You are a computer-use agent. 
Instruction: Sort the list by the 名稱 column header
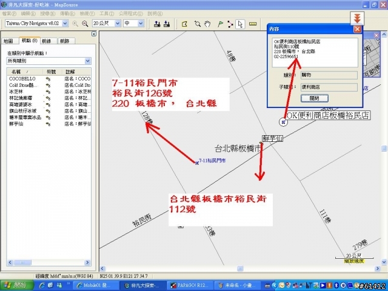24,72
